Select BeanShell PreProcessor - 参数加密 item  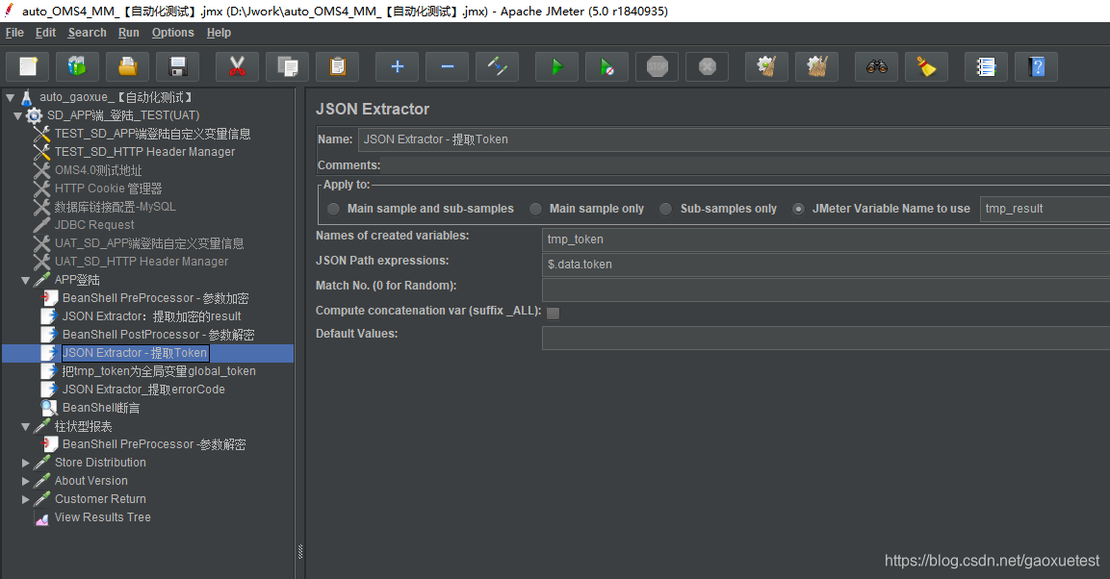(155, 298)
